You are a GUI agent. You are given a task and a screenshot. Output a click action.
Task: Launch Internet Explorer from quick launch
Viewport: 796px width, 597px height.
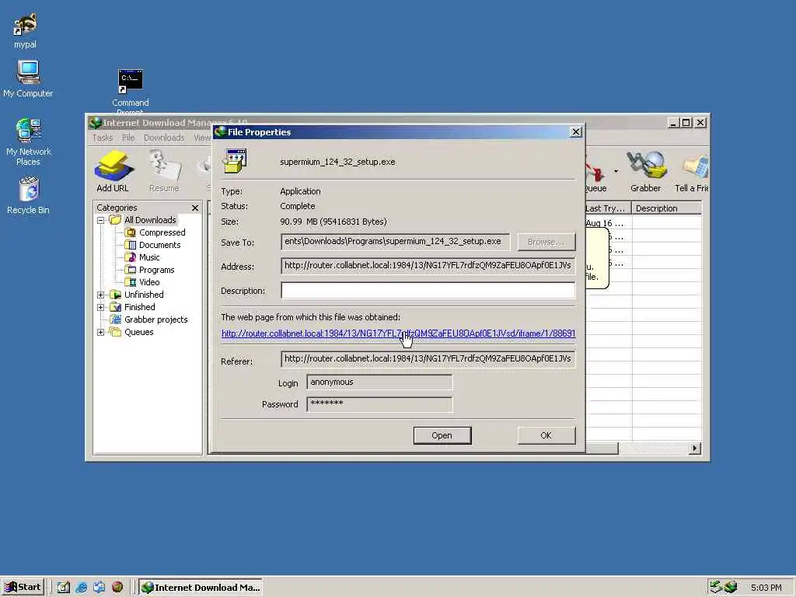81,588
